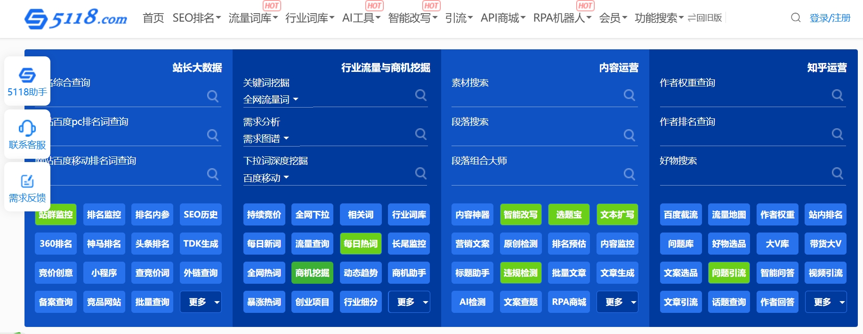Open the 5118助手 sidebar widget
This screenshot has height=334, width=863.
tap(27, 81)
